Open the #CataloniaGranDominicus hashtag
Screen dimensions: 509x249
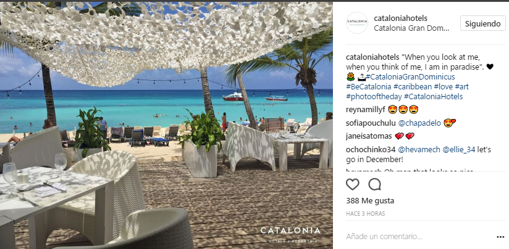click(410, 77)
